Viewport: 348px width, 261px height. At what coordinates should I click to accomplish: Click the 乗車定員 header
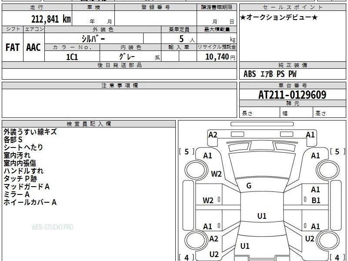click(179, 30)
